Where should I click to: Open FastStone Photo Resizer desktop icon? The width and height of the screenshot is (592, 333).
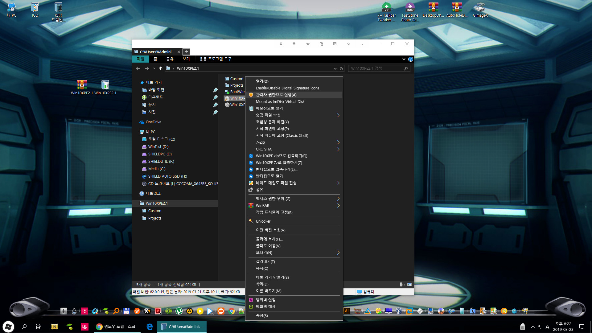pos(410,12)
